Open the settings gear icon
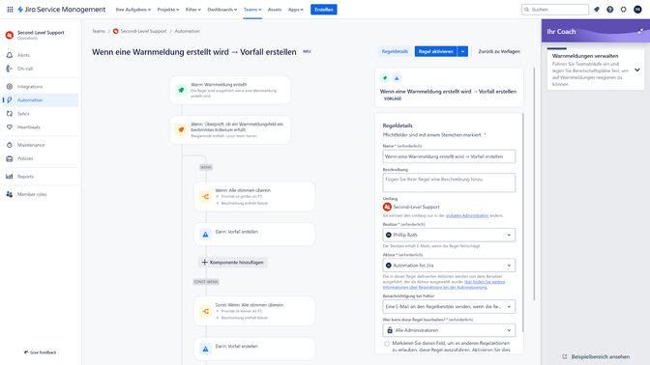This screenshot has height=365, width=650. point(624,10)
